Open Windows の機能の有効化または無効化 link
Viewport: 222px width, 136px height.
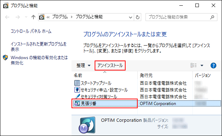click(39, 60)
